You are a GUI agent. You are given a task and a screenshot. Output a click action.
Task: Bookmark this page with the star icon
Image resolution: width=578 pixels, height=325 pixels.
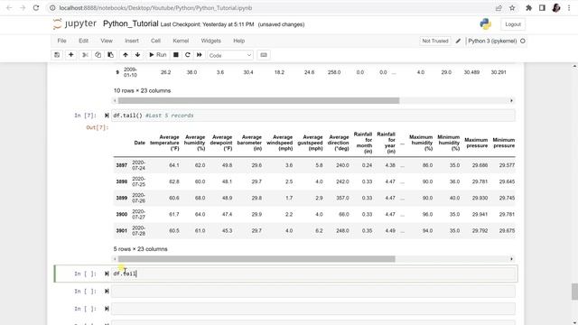pyautogui.click(x=512, y=8)
